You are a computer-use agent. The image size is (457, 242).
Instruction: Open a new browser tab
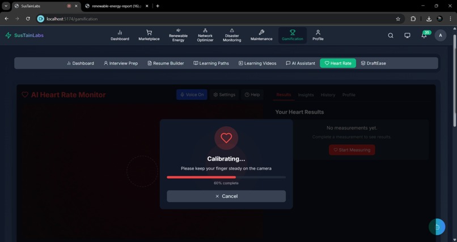pyautogui.click(x=158, y=6)
